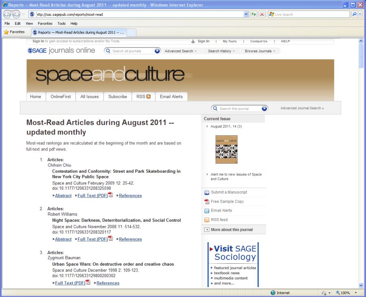Expand 'More about this journal' section
This screenshot has height=297, width=366.
[x=207, y=230]
